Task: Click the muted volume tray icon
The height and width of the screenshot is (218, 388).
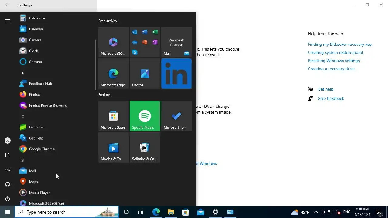Action: click(x=338, y=212)
